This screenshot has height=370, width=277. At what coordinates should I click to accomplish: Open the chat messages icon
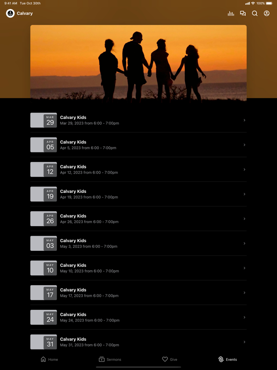coord(243,13)
